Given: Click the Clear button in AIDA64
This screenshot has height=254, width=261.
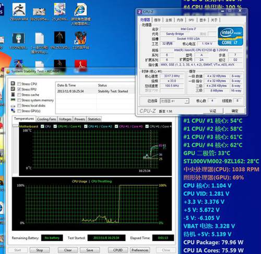Looking at the screenshot, I should click(x=68, y=250).
